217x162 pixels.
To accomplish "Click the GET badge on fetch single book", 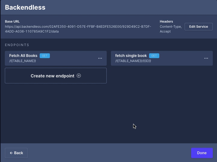I will (154, 56).
